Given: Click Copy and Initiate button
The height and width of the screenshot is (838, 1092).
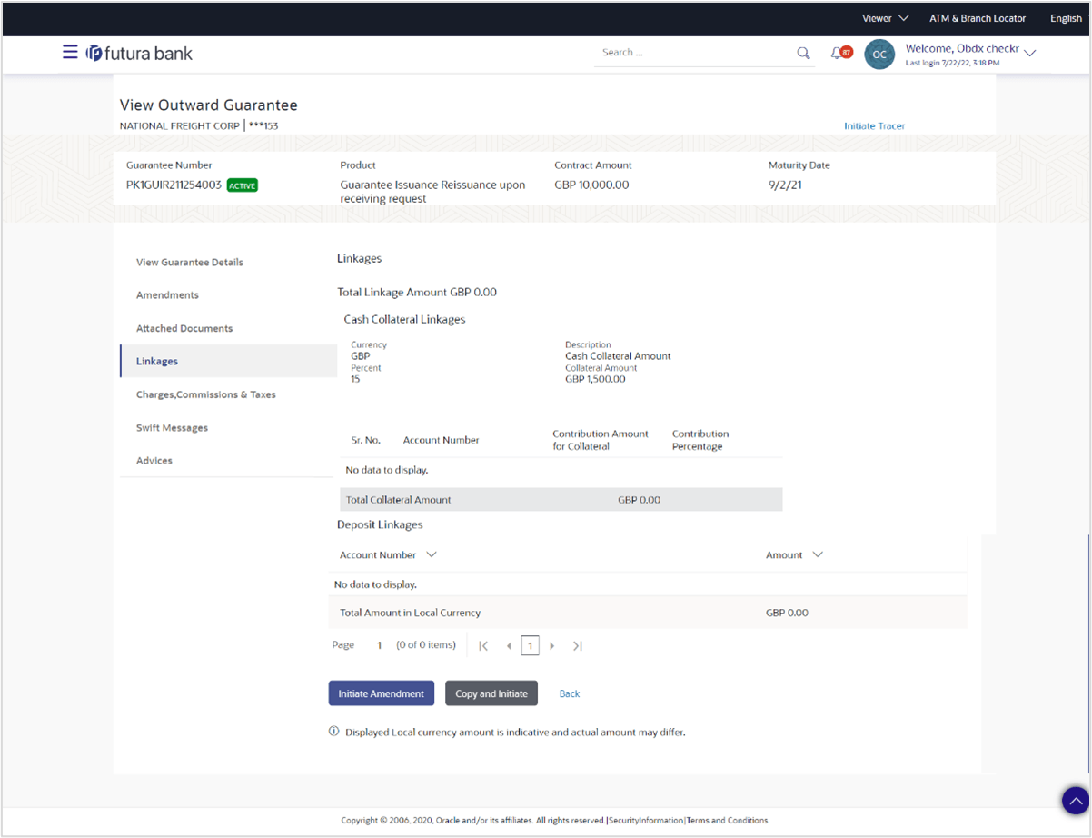Looking at the screenshot, I should [x=491, y=693].
